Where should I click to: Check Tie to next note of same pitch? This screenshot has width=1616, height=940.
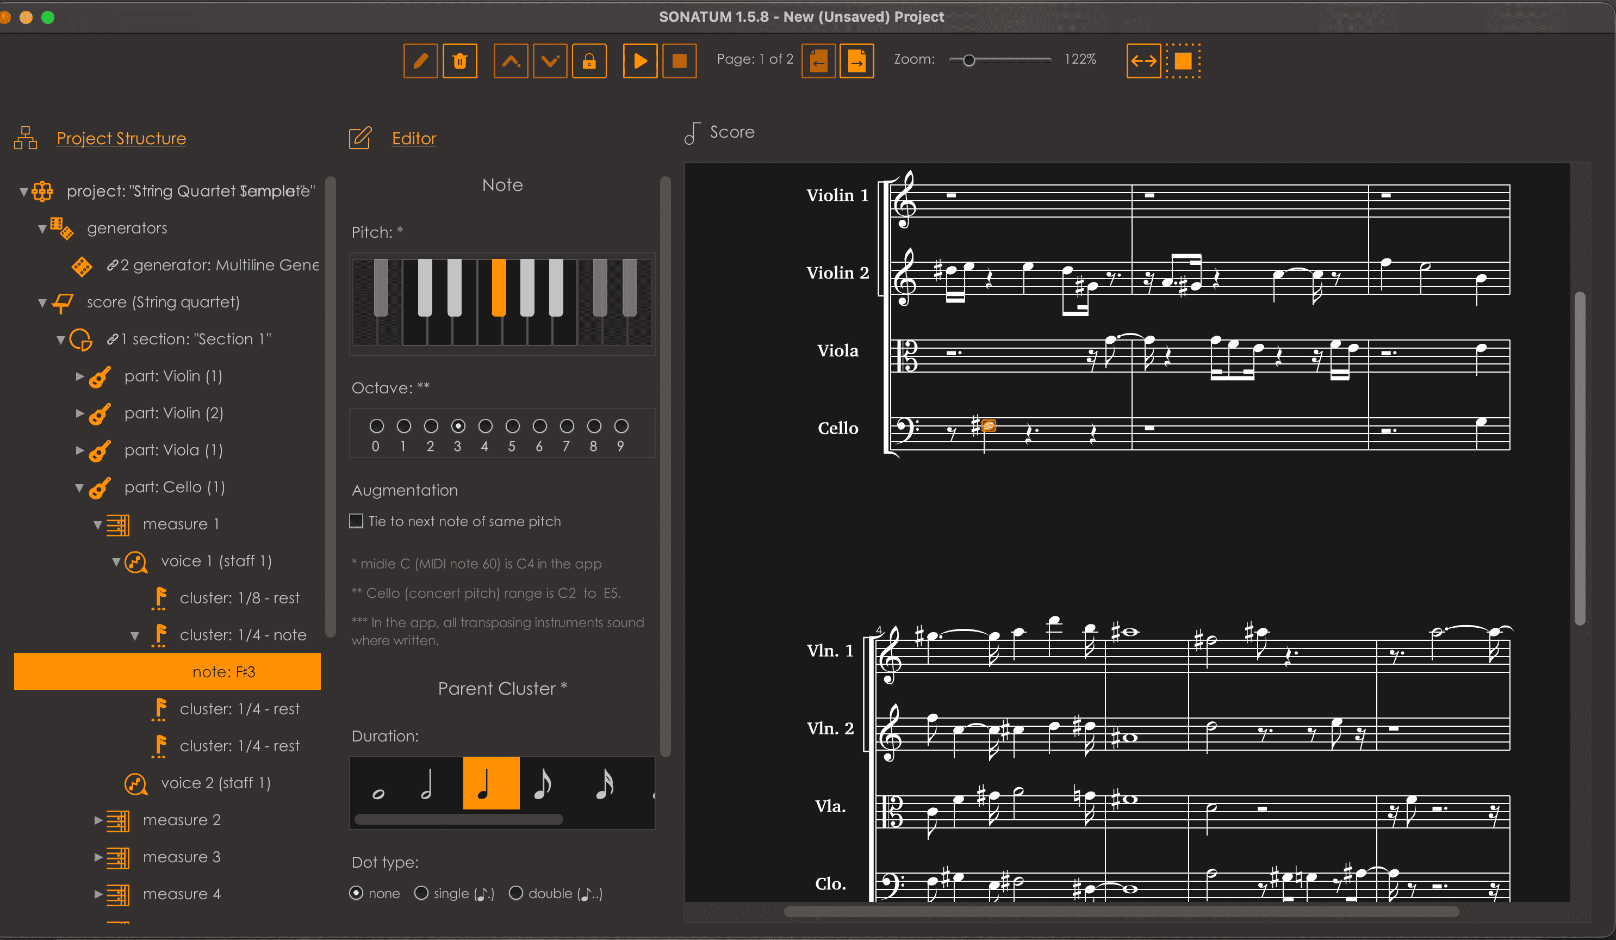tap(357, 521)
